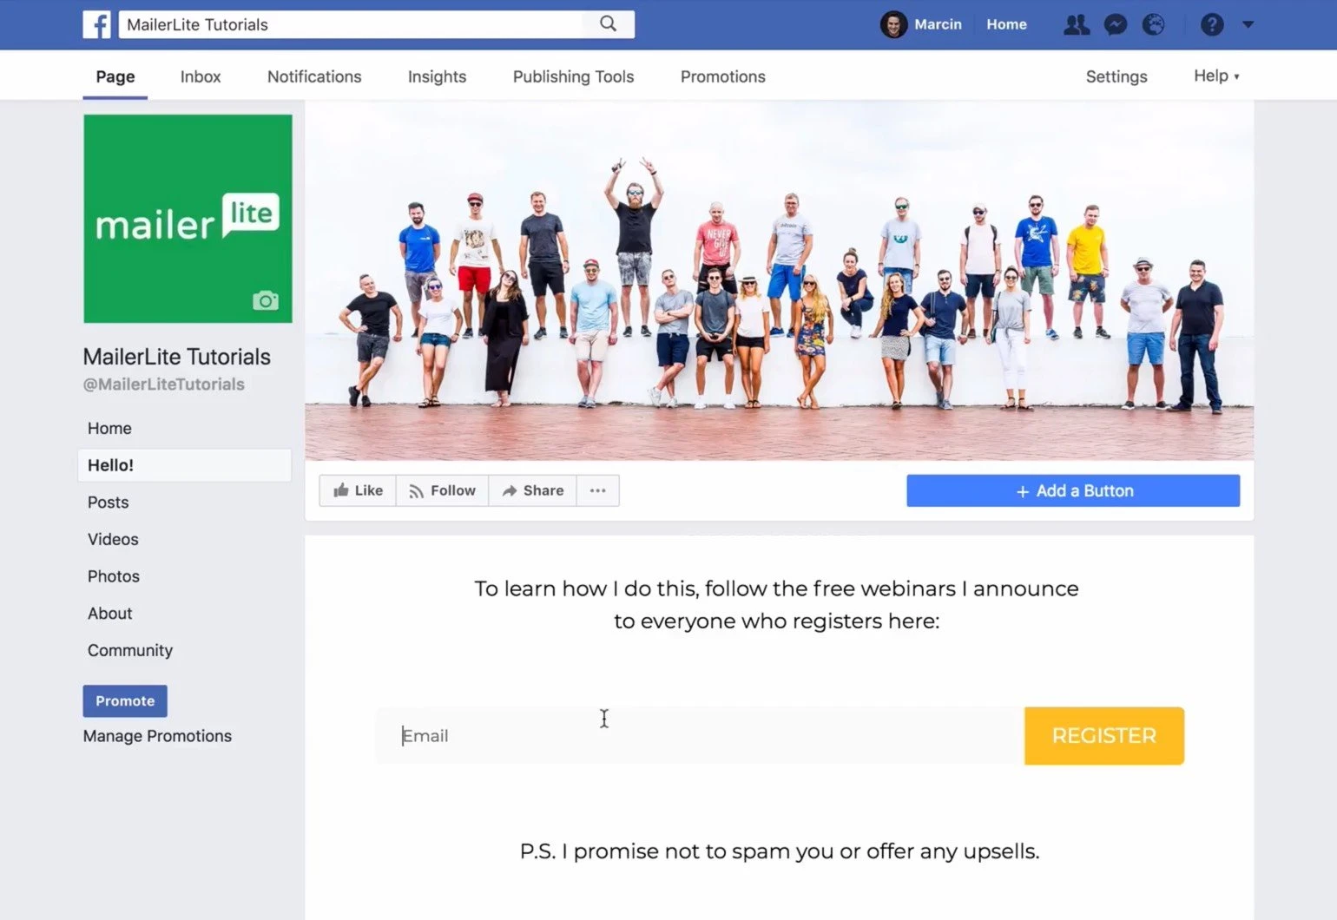Open the friend requests icon
The image size is (1337, 920).
tap(1077, 24)
